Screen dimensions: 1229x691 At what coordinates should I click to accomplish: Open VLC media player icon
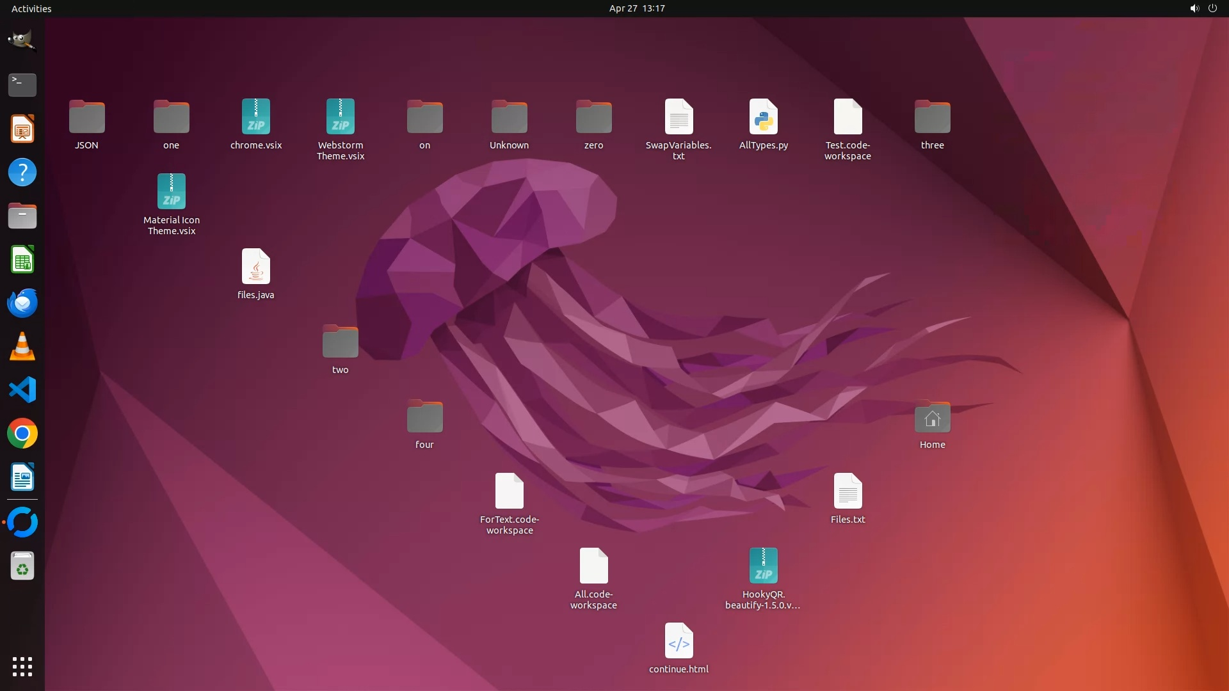point(22,347)
